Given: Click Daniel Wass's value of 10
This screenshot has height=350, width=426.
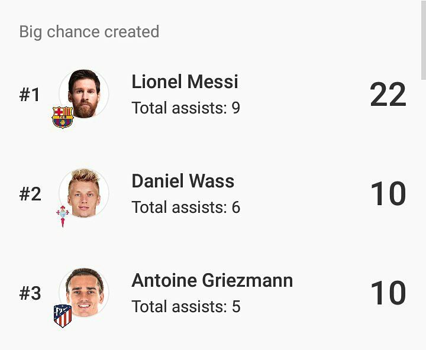Looking at the screenshot, I should coord(388,193).
